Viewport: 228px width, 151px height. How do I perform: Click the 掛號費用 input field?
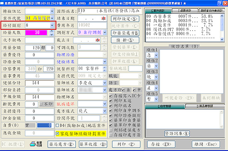(32, 104)
